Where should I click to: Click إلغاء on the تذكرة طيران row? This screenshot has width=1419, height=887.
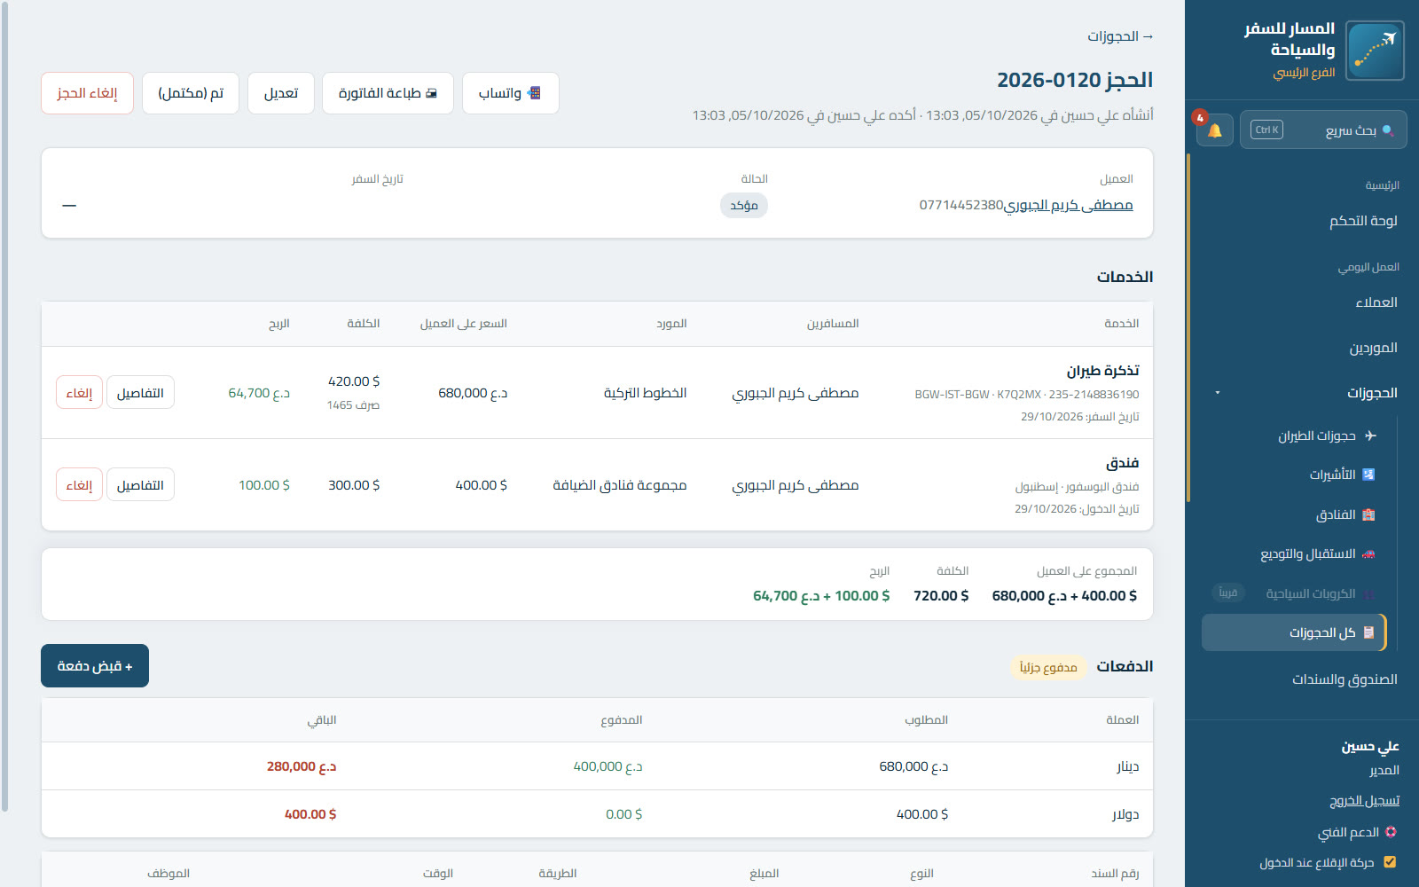[x=79, y=393]
